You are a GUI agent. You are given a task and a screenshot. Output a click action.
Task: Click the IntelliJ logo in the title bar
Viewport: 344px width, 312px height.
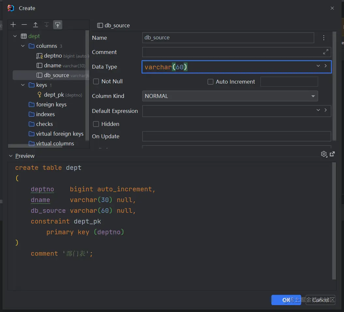pyautogui.click(x=10, y=8)
